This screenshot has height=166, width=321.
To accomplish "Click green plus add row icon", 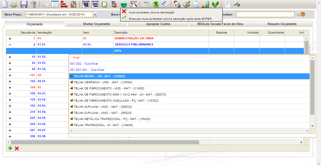I will [x=10, y=148].
